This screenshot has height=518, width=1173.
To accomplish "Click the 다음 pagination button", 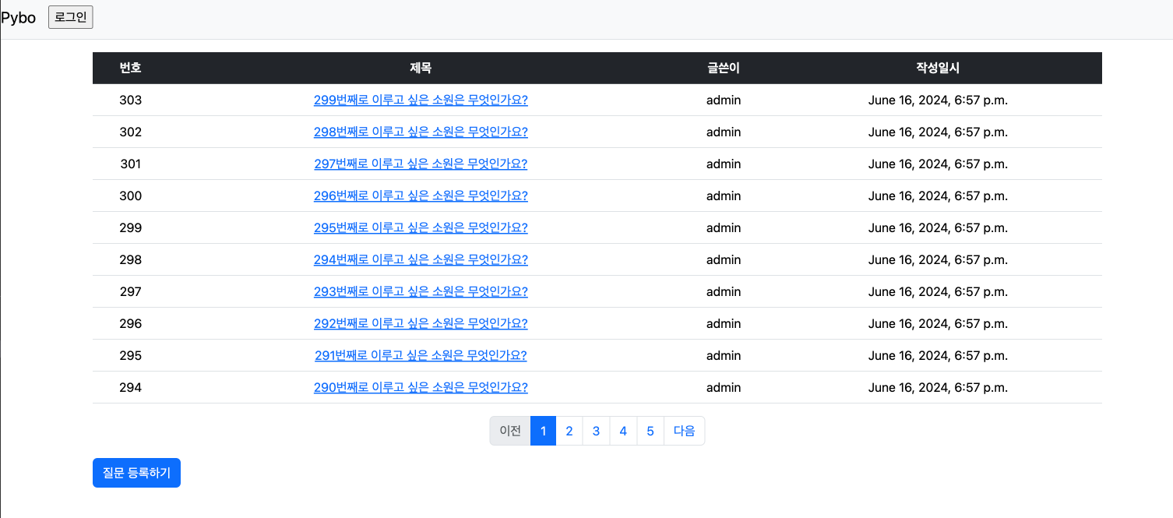I will pyautogui.click(x=684, y=431).
